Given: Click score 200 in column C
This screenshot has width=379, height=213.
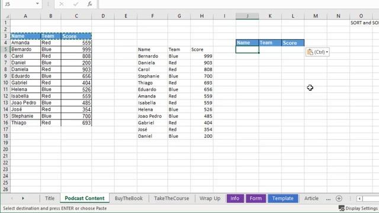Looking at the screenshot, I should (76, 63).
